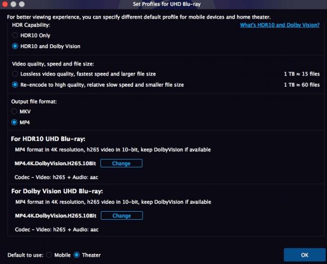Click the '1 TB ≈ 60 files' text
The height and width of the screenshot is (264, 327).
pyautogui.click(x=302, y=84)
